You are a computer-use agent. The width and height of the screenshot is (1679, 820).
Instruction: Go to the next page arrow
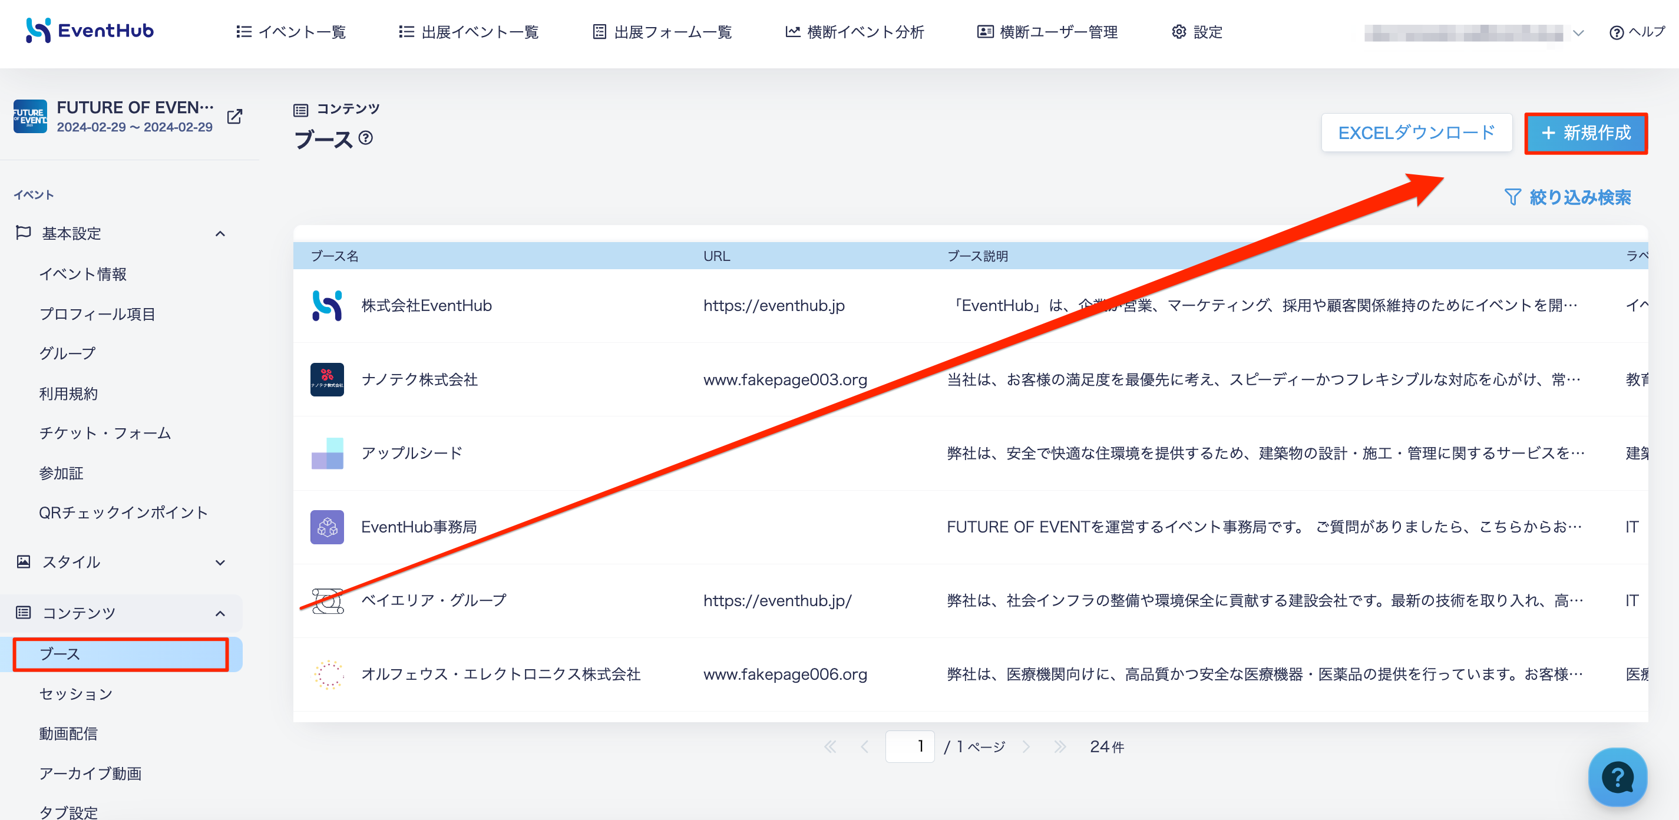pos(1027,746)
